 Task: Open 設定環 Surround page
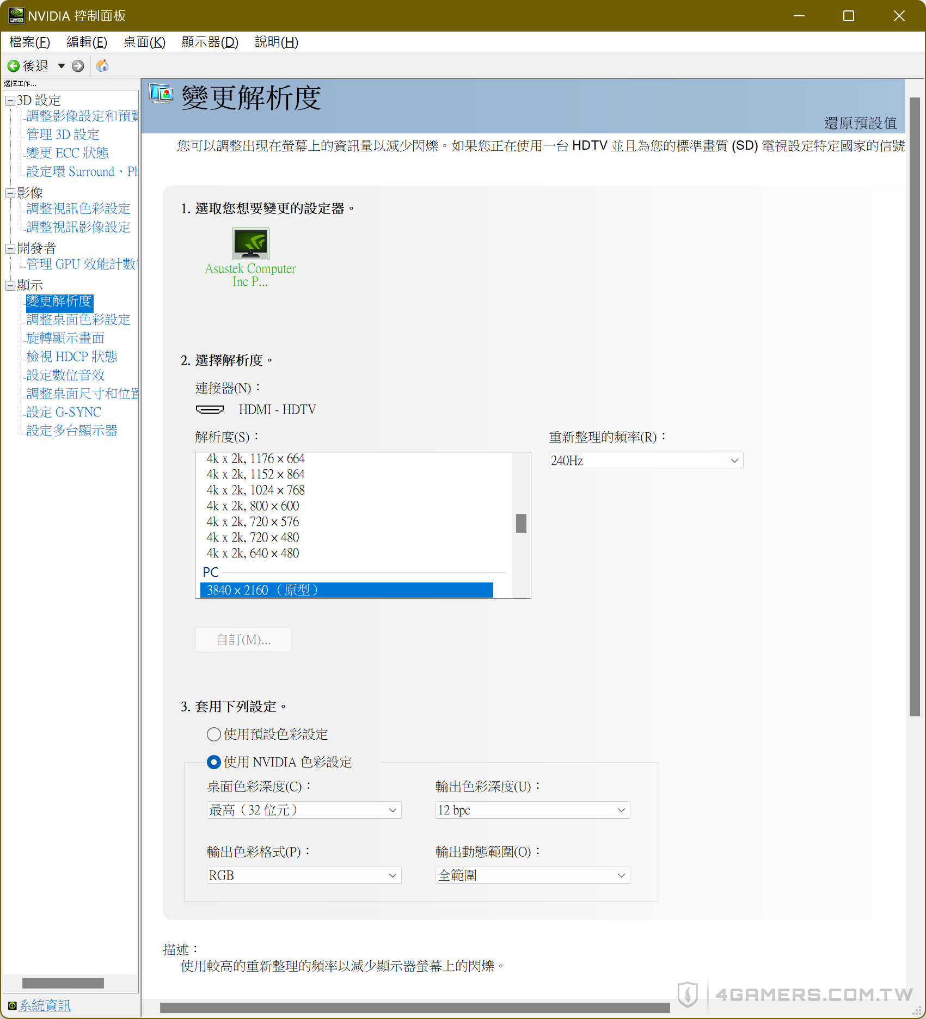point(82,171)
